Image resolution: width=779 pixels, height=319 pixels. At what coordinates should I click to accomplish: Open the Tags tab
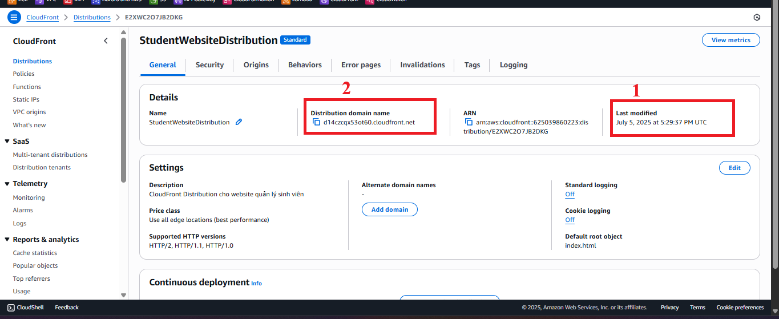point(472,65)
